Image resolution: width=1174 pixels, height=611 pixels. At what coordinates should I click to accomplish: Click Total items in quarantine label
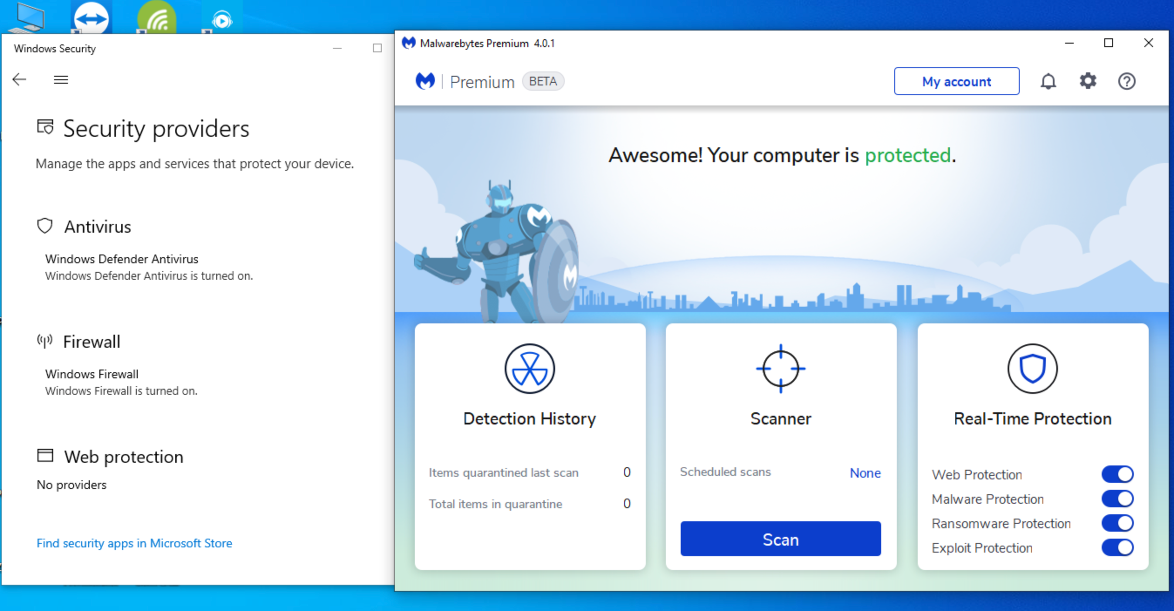[x=495, y=504]
